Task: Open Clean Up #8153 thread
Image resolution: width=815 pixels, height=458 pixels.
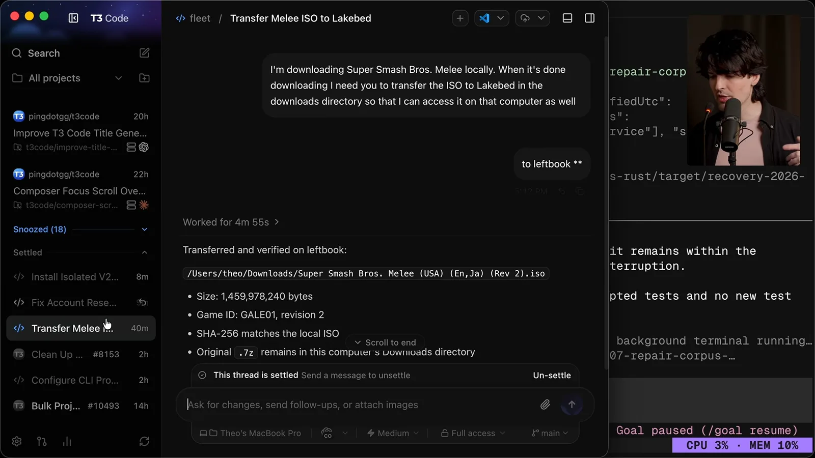Action: coord(81,354)
